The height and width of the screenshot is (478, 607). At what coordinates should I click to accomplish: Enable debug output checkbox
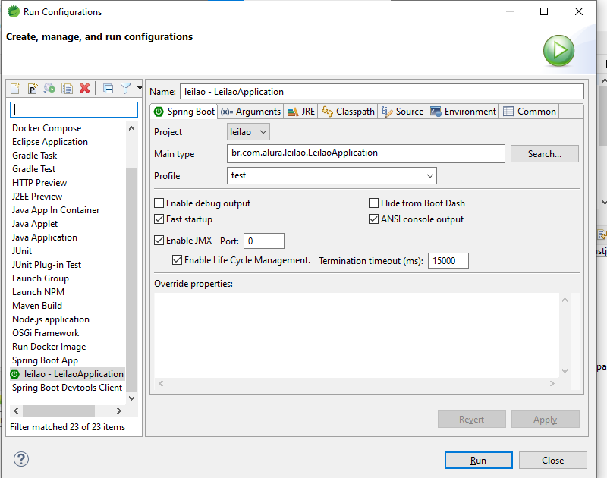click(159, 203)
